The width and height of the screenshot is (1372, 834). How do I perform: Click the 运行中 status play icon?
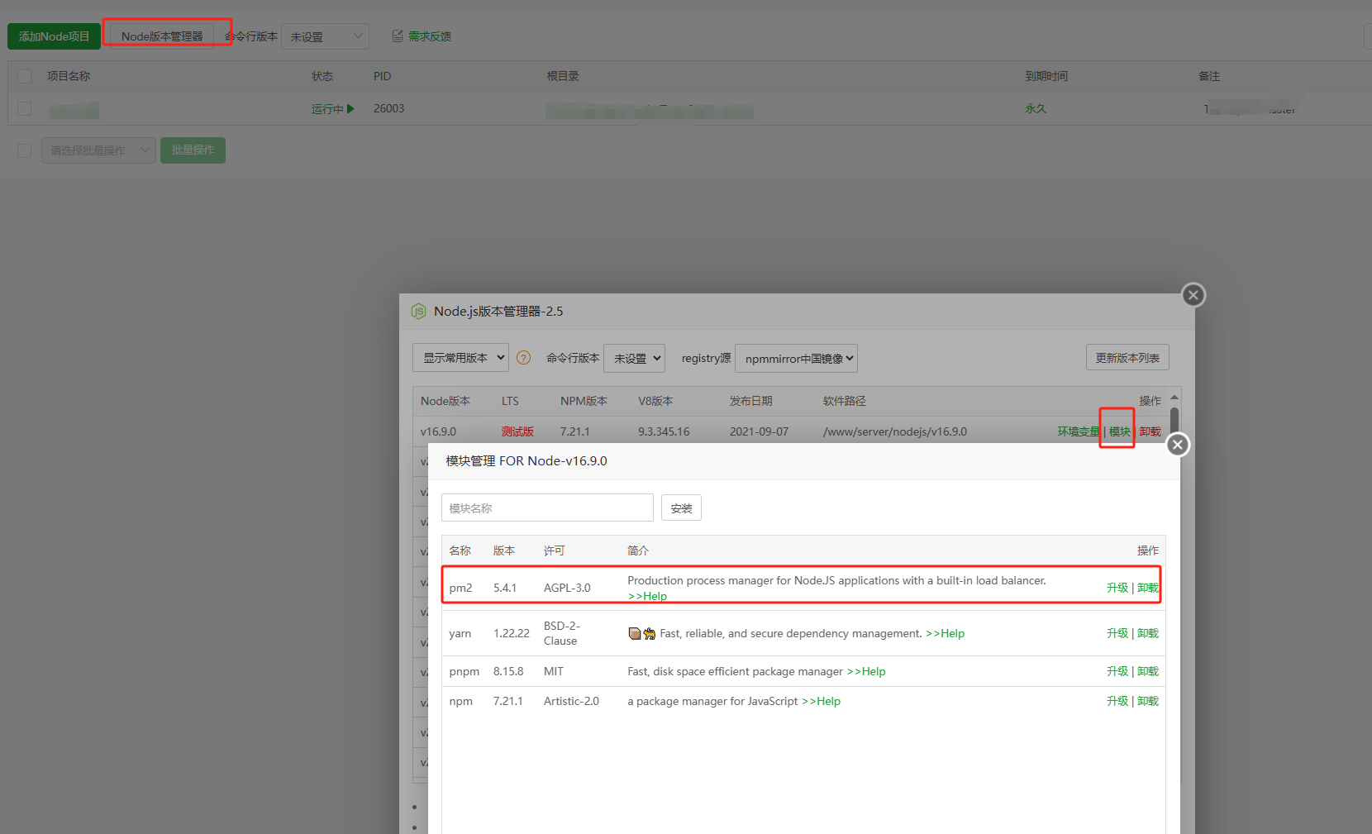350,109
